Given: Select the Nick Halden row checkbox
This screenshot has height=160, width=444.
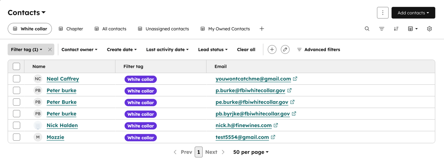Looking at the screenshot, I should tap(16, 125).
